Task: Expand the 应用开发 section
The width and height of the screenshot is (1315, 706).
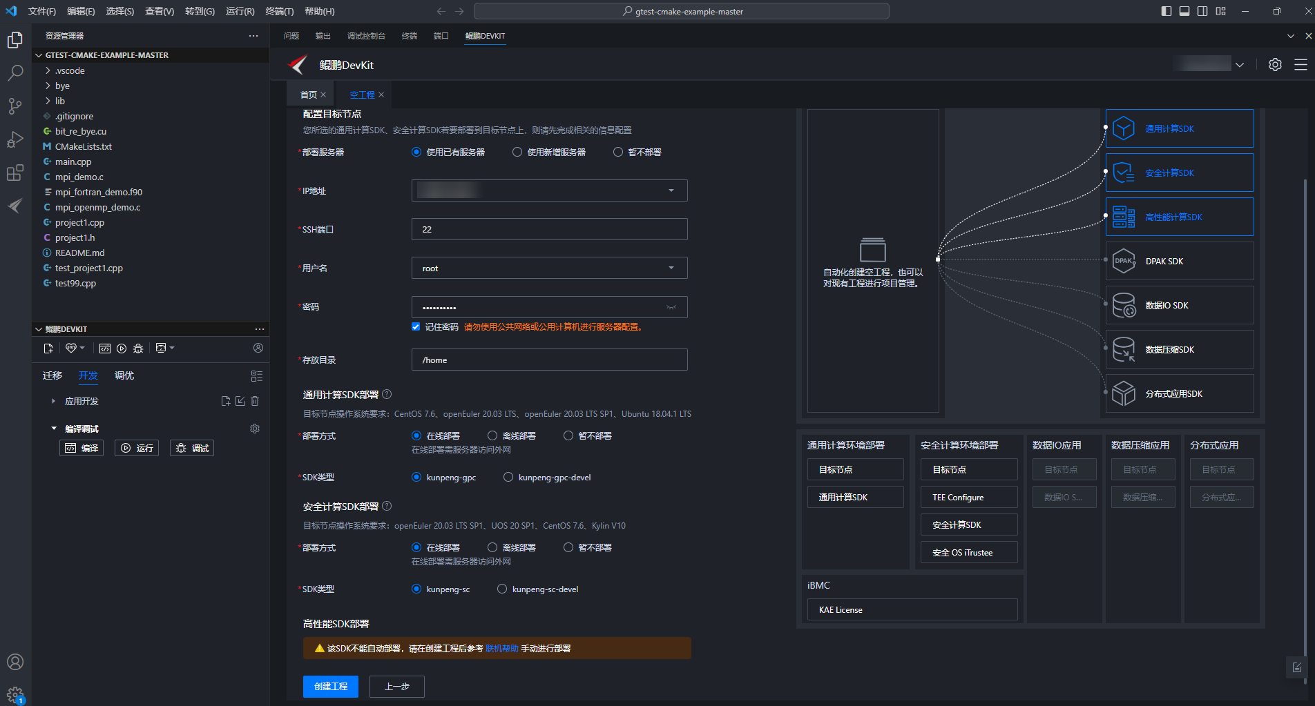Action: pyautogui.click(x=53, y=401)
